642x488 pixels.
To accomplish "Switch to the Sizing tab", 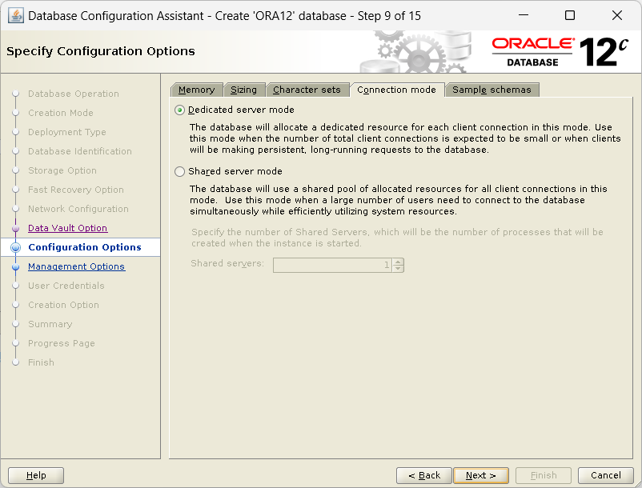I will [x=244, y=90].
